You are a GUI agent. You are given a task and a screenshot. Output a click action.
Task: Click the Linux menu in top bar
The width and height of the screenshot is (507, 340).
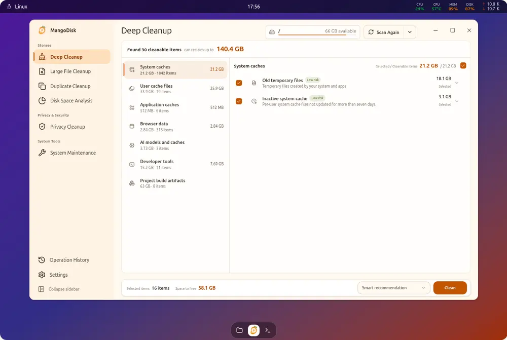point(17,7)
